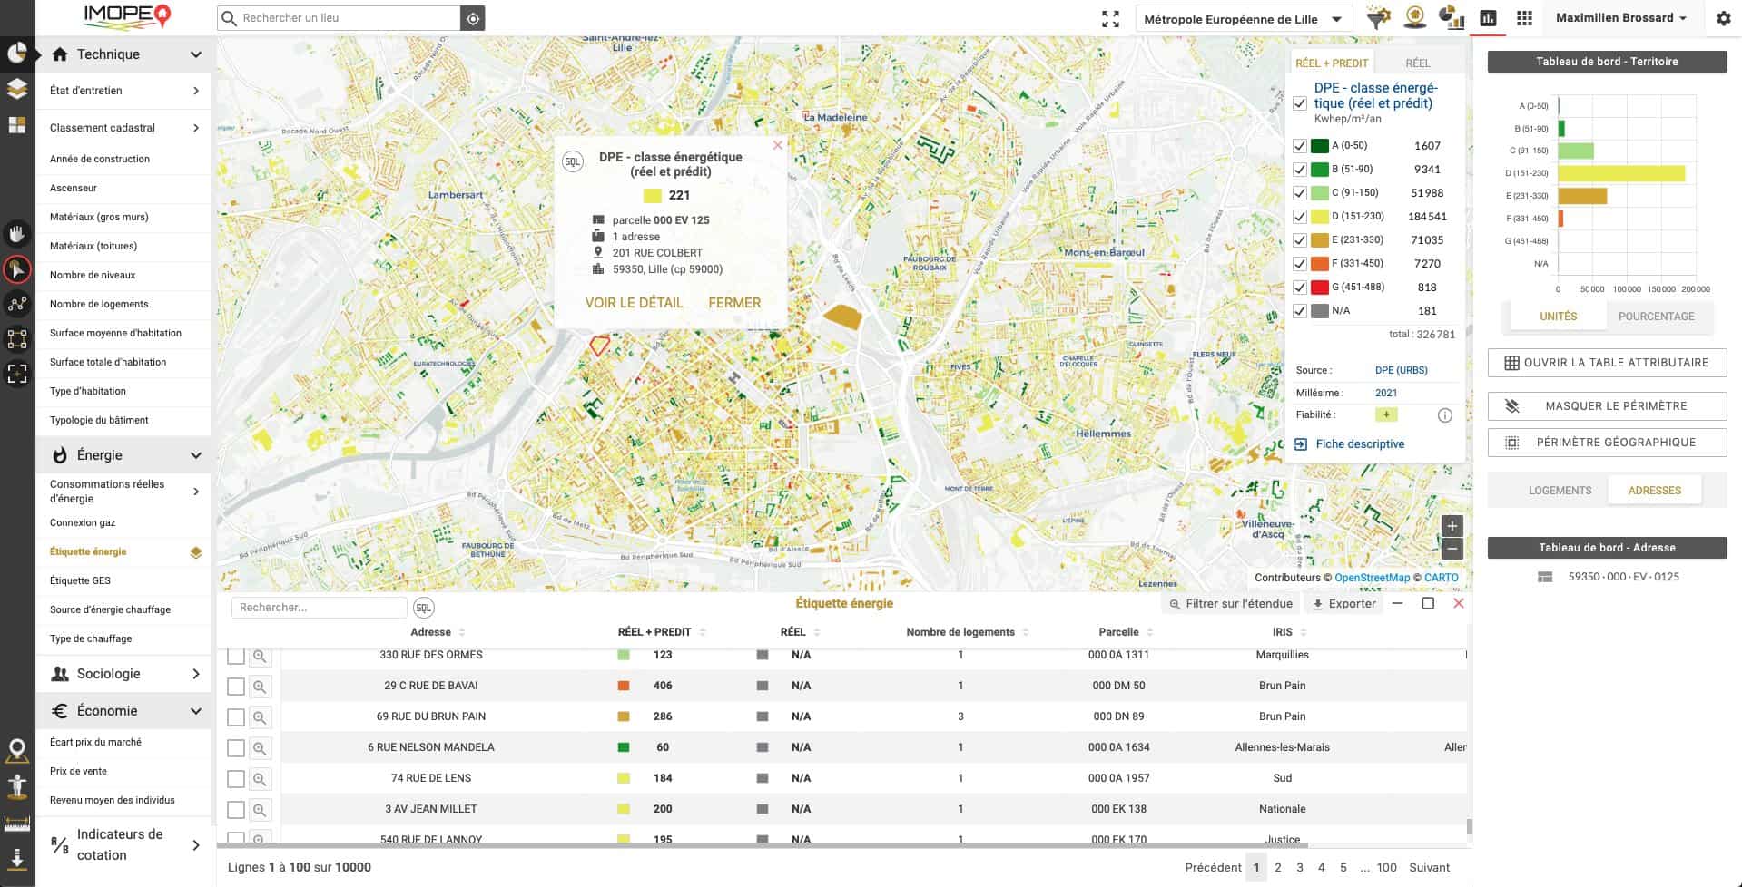1742x887 pixels.
Task: Select the arrow pointer selection tool
Action: click(17, 269)
